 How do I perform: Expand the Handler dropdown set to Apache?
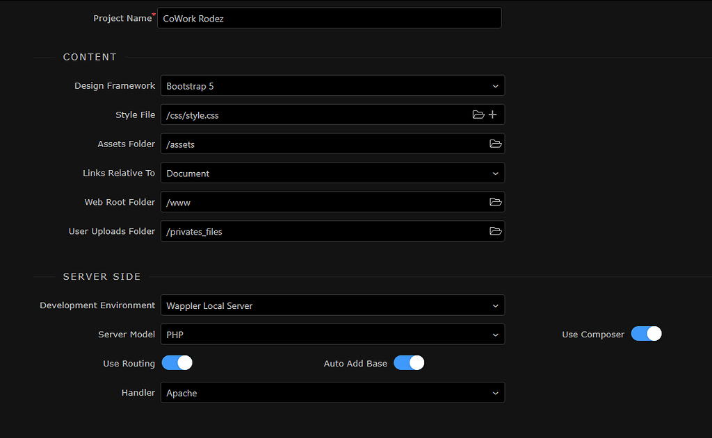click(332, 393)
